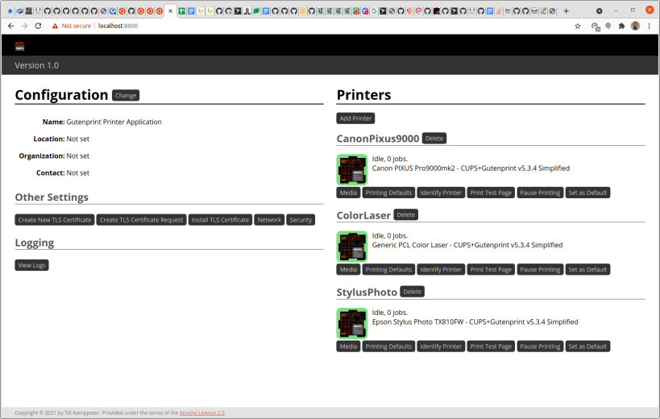660x419 pixels.
Task: Click the StylusPhoto printer icon
Action: tap(352, 323)
